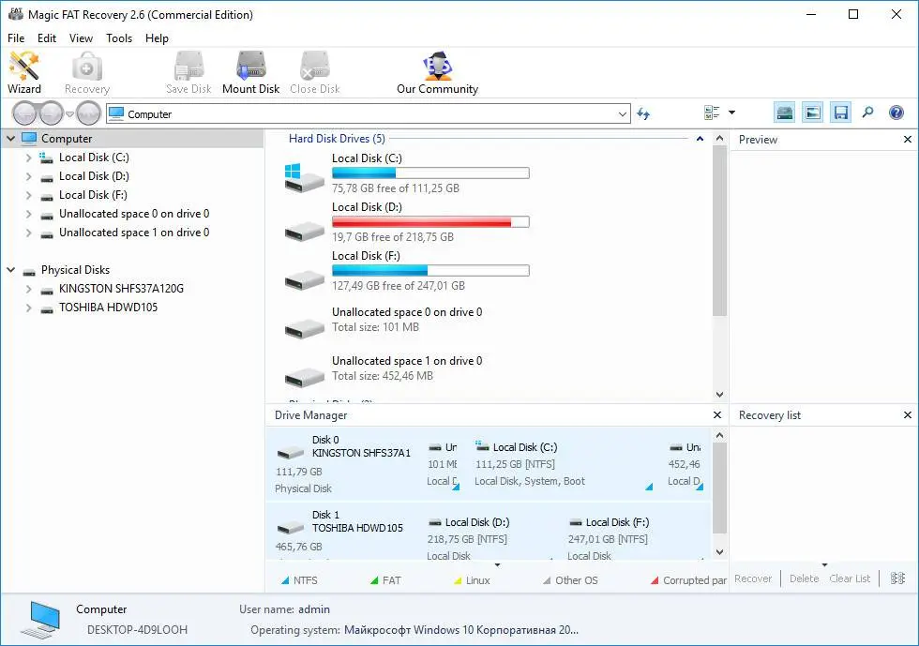Select Local Disk (C:) drive icon in list
919x646 pixels.
point(303,177)
